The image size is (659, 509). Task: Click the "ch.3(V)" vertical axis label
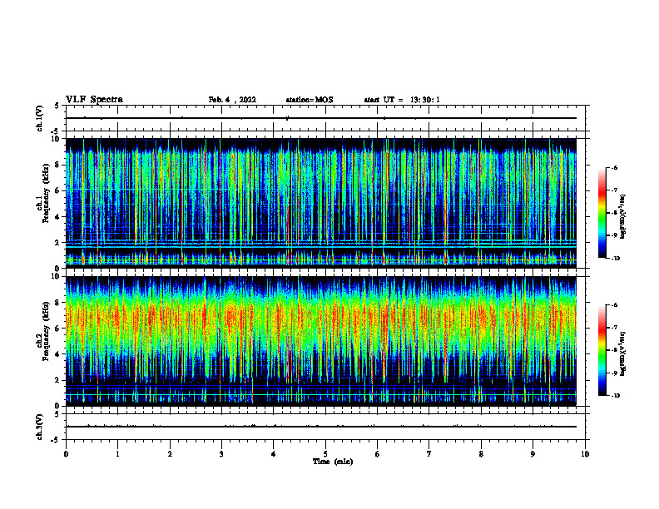click(40, 427)
